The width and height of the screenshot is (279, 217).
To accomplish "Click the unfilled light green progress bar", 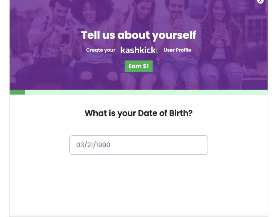I will 145,92.
